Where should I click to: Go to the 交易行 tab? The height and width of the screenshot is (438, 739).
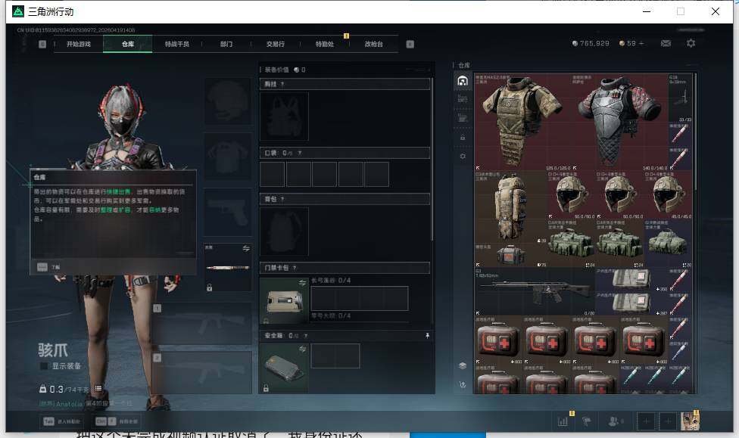[x=276, y=45]
